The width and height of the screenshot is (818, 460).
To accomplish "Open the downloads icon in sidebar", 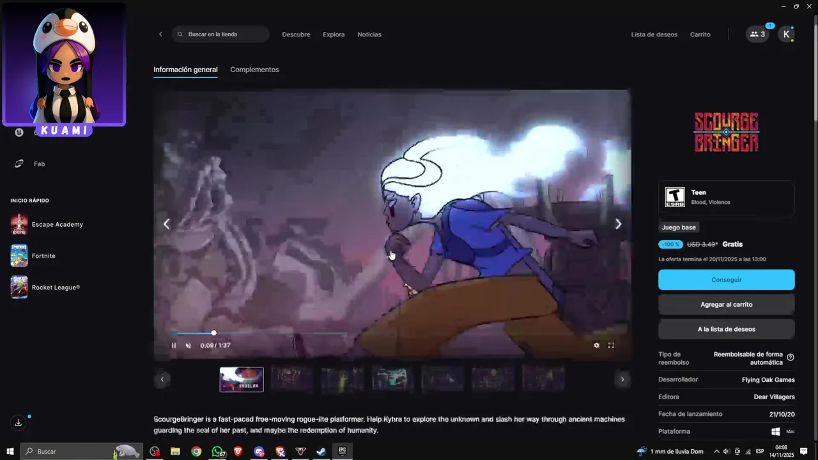I will (x=19, y=423).
